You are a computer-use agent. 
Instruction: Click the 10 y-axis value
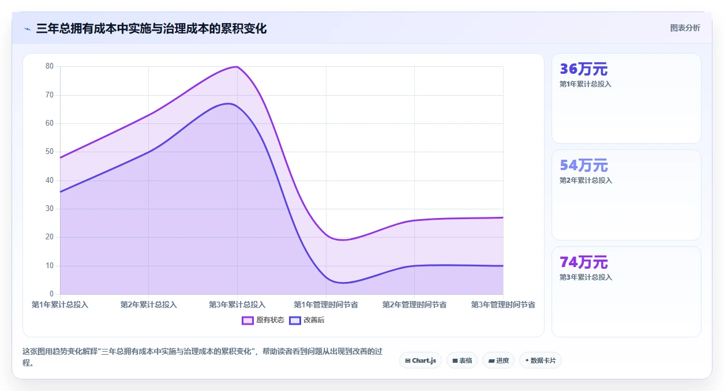(50, 266)
